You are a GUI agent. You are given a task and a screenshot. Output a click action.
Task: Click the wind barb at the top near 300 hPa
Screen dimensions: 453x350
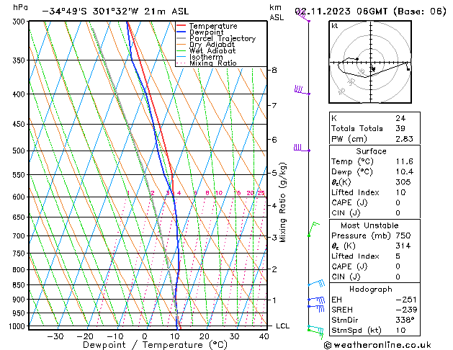tap(303, 16)
